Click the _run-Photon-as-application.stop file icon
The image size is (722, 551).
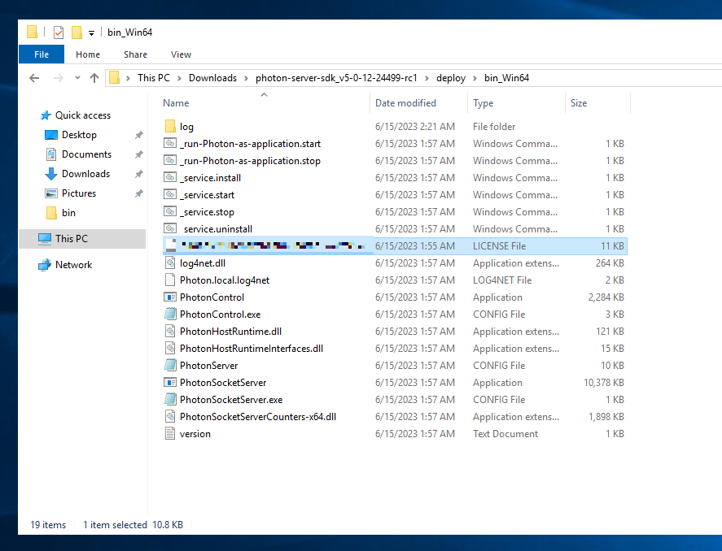point(170,160)
